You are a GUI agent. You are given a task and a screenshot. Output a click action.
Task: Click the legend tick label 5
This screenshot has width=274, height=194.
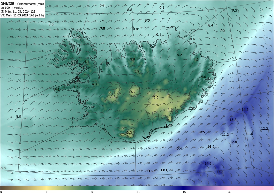tap(92, 192)
